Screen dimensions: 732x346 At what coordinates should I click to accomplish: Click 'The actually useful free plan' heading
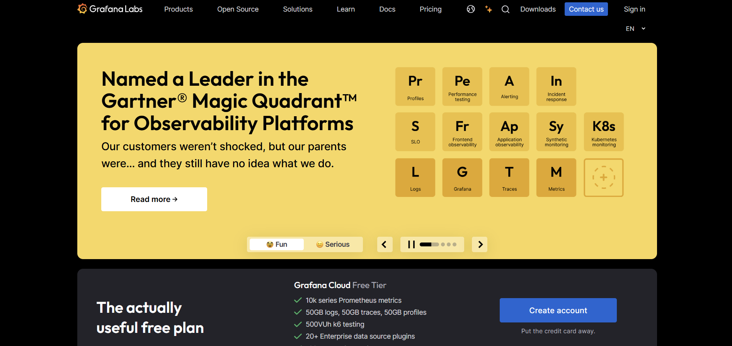(x=150, y=318)
